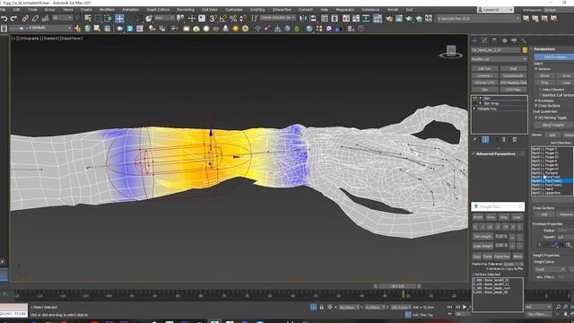Click the Play Animation button
The image size is (574, 323).
coord(465,307)
